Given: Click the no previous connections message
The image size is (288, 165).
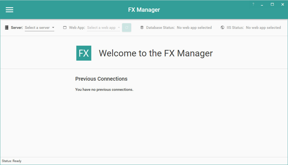Looking at the screenshot, I should coord(104,89).
